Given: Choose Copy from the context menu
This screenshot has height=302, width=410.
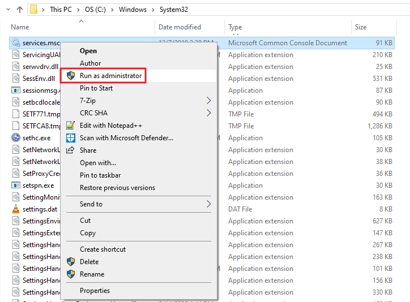Looking at the screenshot, I should click(x=88, y=233).
